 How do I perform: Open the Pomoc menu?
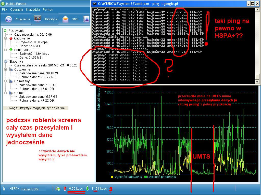click(48, 10)
